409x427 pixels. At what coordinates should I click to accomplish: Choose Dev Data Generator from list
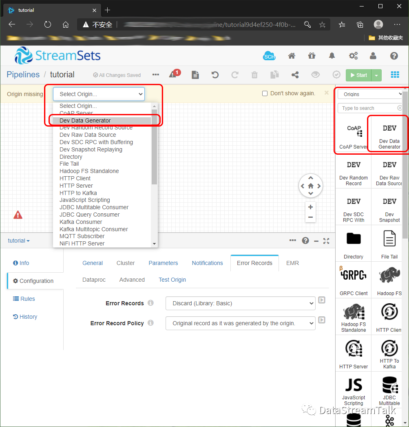[102, 120]
